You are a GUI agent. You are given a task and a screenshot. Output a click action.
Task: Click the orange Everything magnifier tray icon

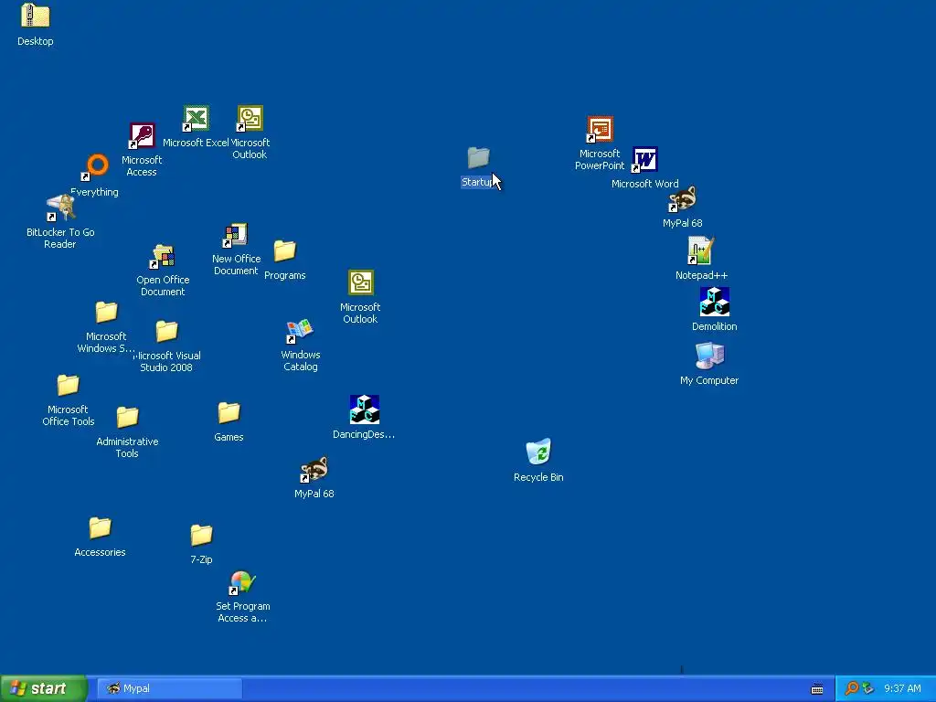(852, 688)
